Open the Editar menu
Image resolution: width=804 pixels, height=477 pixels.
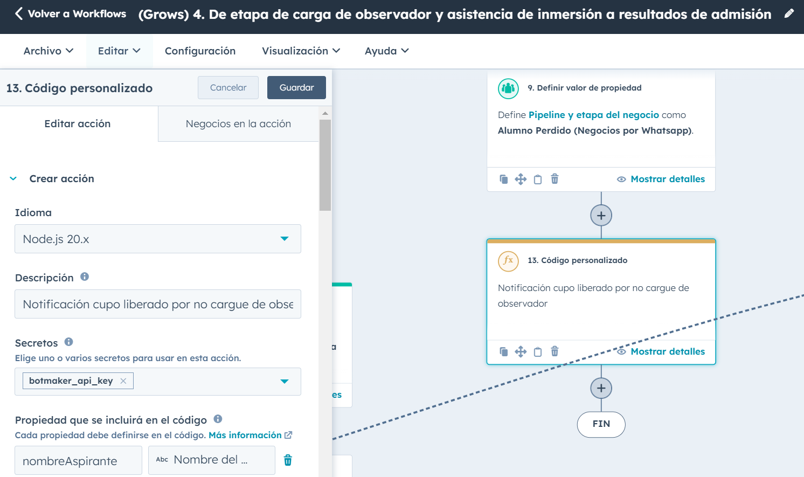tap(119, 51)
